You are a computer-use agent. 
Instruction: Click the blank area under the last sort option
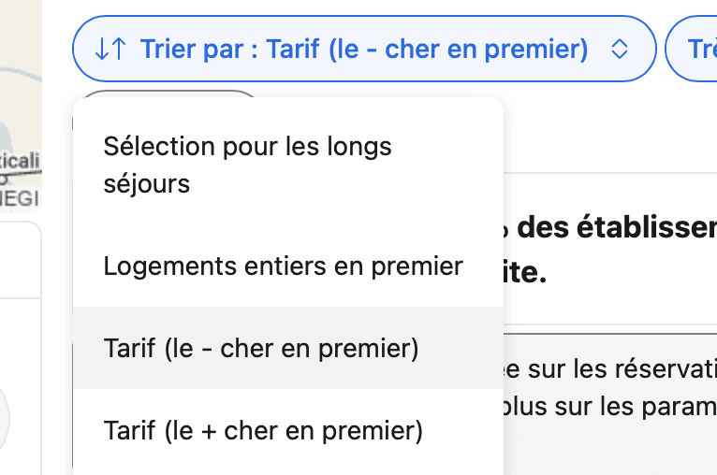pyautogui.click(x=288, y=472)
